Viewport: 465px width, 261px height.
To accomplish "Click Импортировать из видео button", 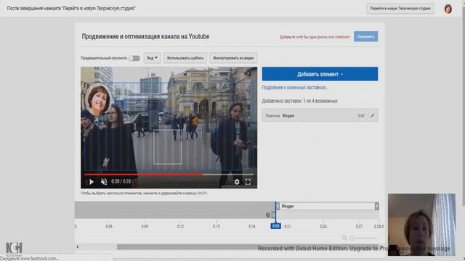I will tap(233, 58).
